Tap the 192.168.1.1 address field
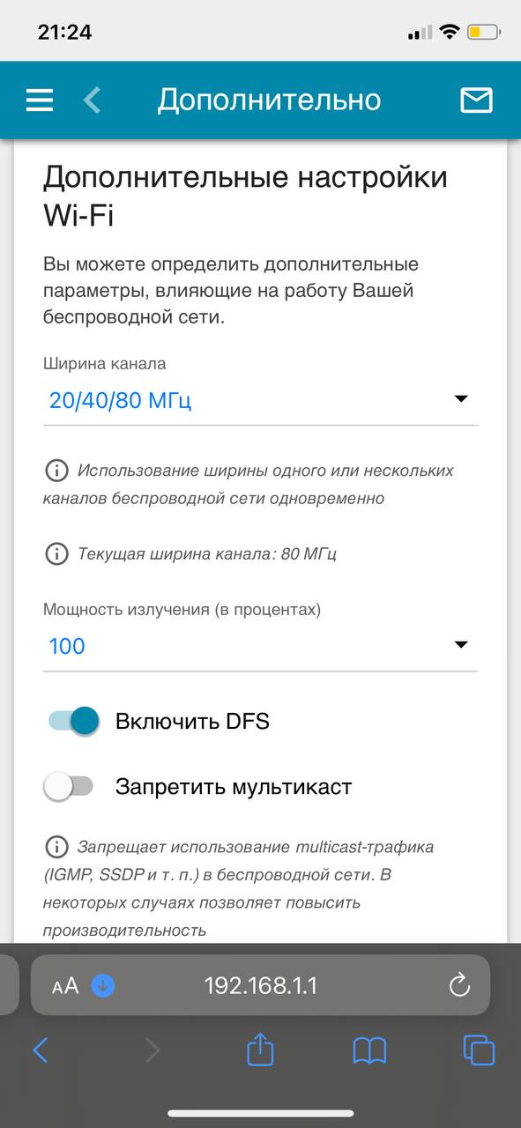This screenshot has height=1128, width=521. [x=260, y=985]
